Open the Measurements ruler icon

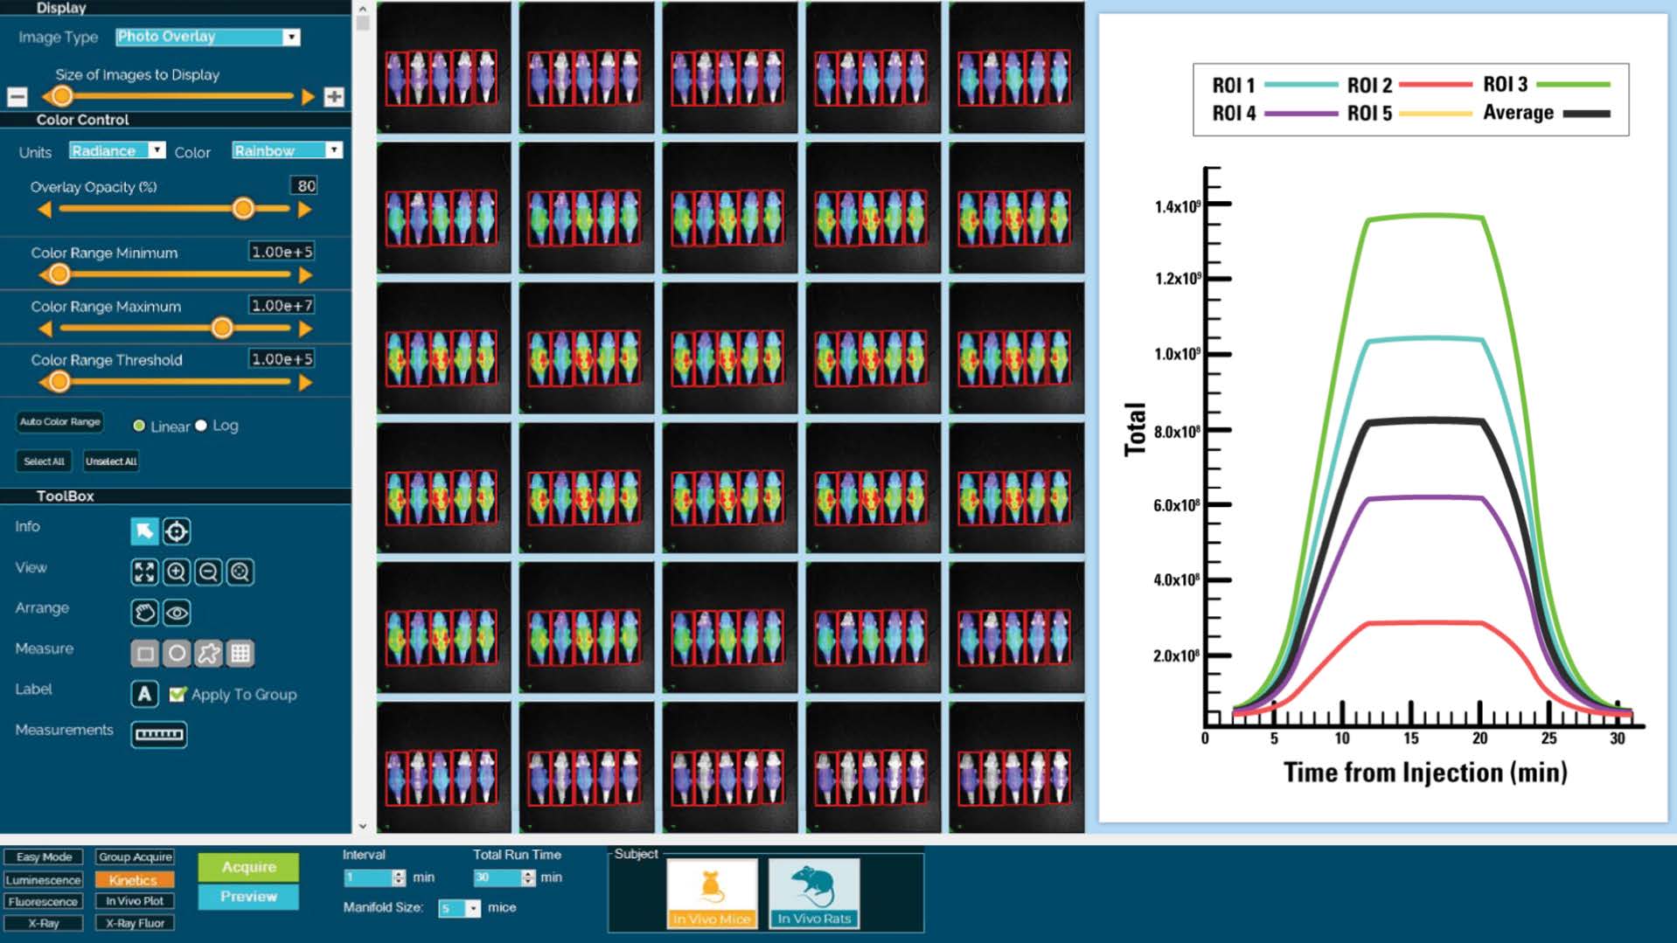click(x=159, y=734)
